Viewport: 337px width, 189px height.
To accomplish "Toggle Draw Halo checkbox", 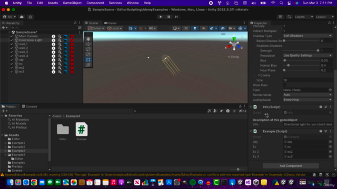I will tap(284, 85).
